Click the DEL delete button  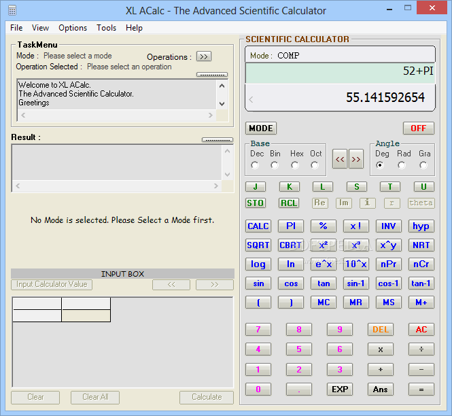(x=380, y=329)
